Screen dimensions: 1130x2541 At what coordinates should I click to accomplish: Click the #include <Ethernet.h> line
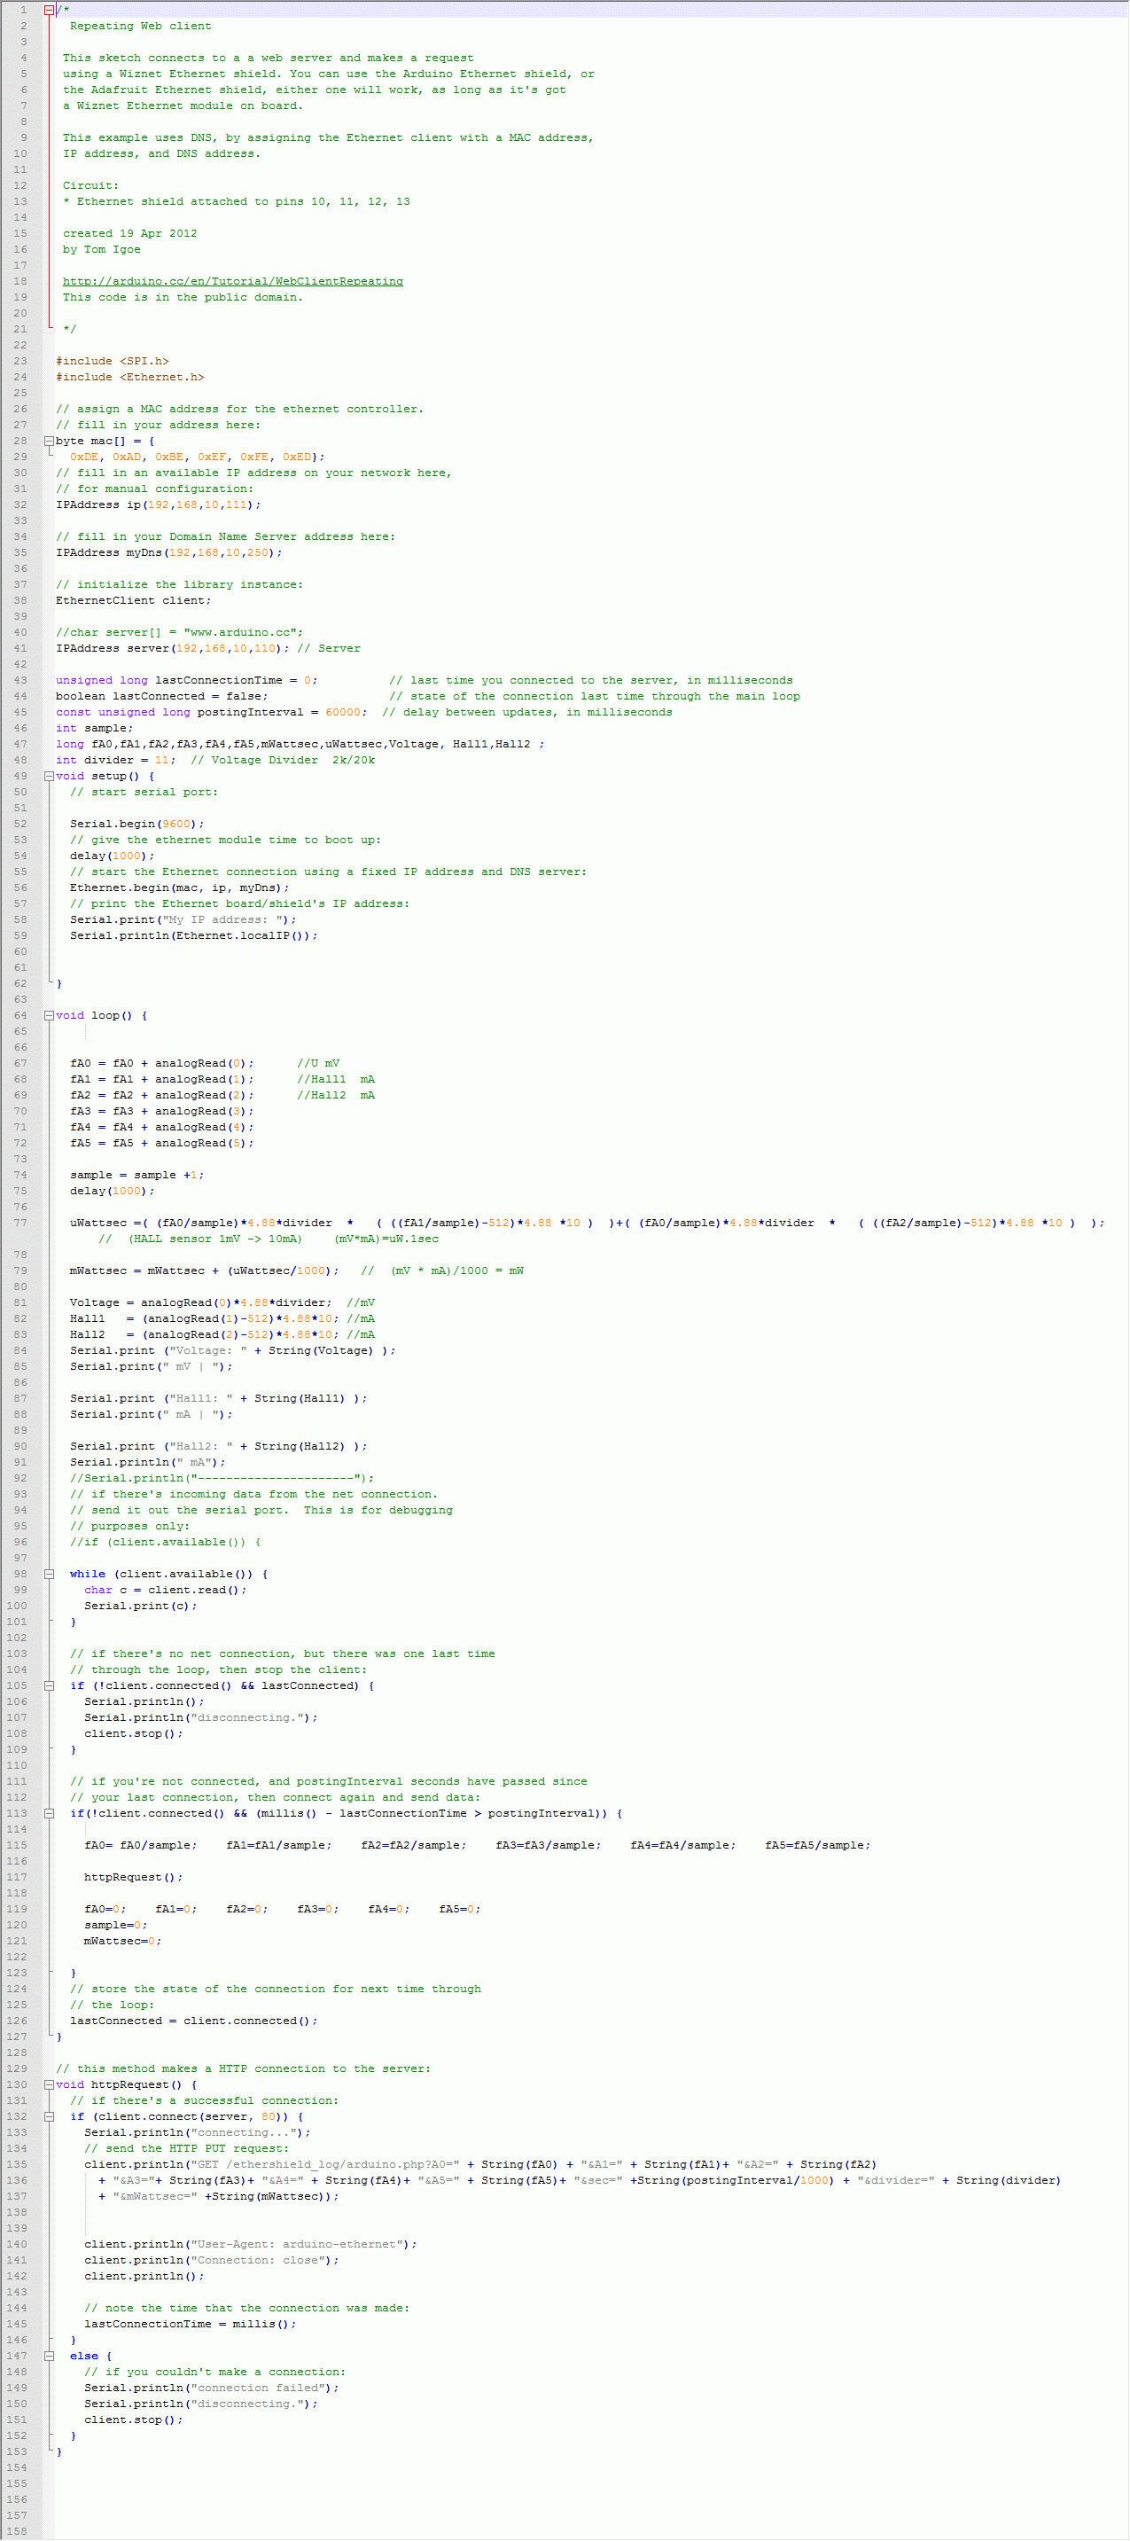[x=130, y=377]
